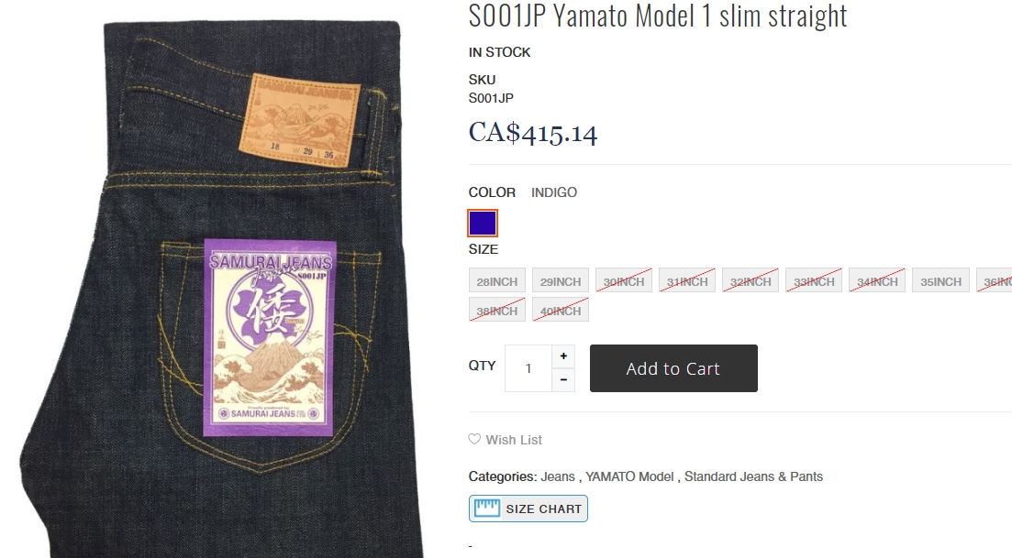Select the crossed-out 33INCH size
1012x558 pixels.
[x=813, y=281]
